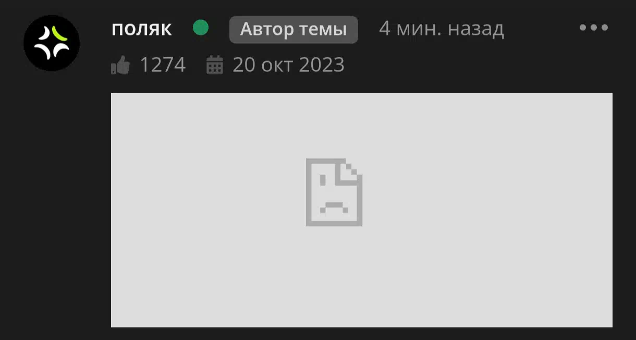Click the thumbs-up likes icon
Screen dimensions: 636x340
point(120,66)
